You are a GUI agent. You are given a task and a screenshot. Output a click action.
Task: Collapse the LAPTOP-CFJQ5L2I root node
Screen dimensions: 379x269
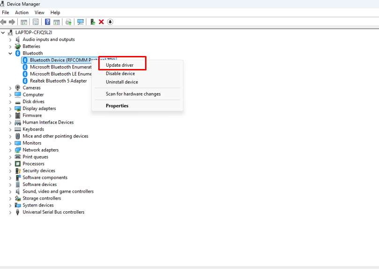point(4,33)
